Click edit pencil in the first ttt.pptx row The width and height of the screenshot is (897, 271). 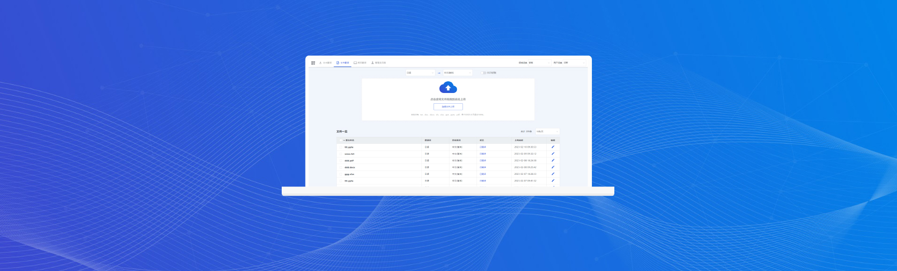[x=553, y=147]
